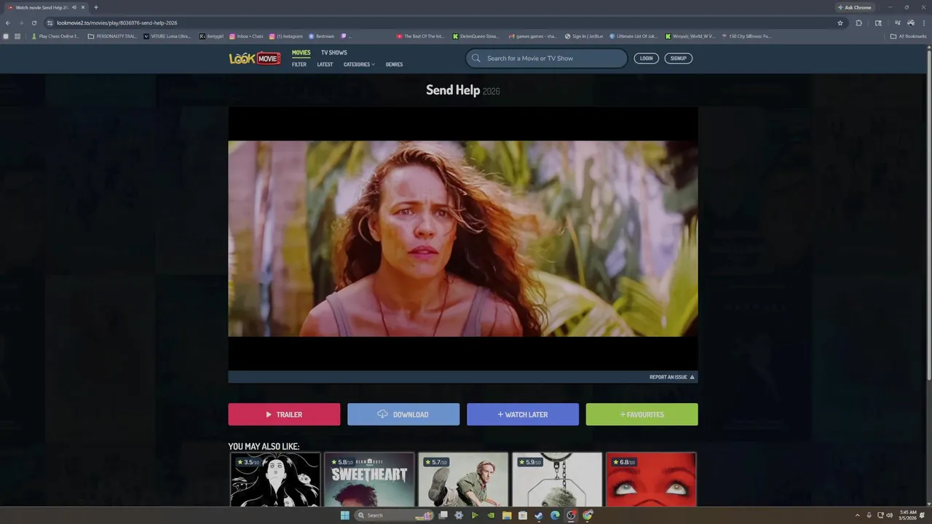The height and width of the screenshot is (524, 932).
Task: Add movie to Watch Later
Action: coord(523,414)
